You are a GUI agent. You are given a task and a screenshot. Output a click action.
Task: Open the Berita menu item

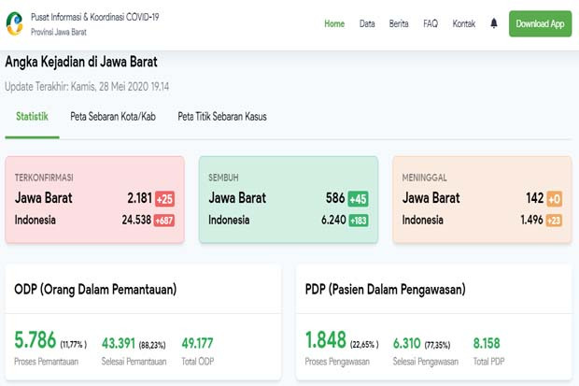pos(399,23)
